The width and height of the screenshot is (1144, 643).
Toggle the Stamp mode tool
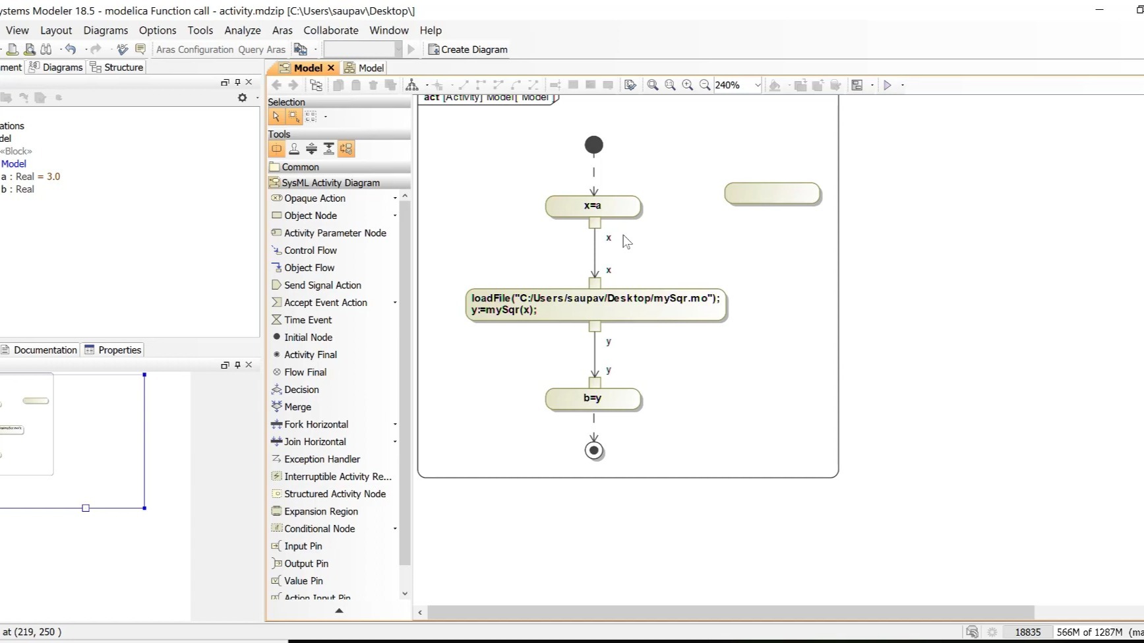[x=294, y=149]
